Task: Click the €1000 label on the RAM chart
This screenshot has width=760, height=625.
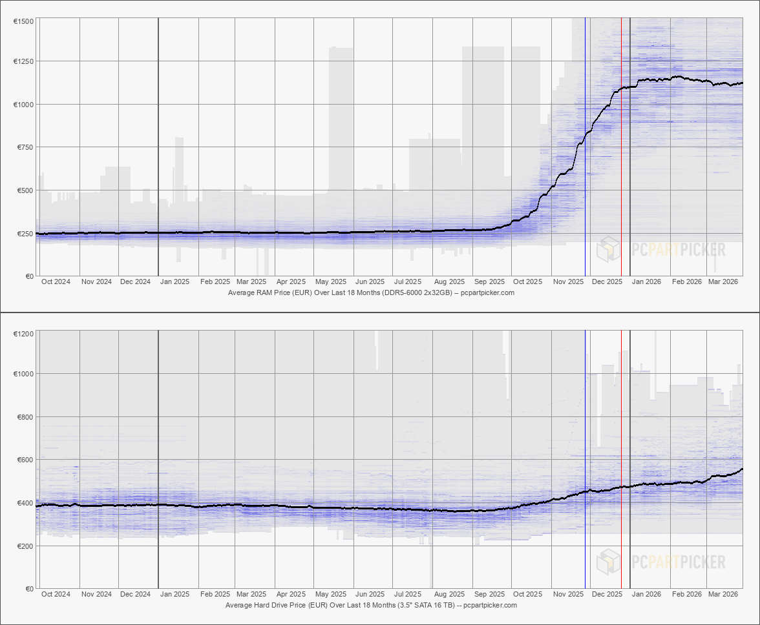Action: (23, 105)
